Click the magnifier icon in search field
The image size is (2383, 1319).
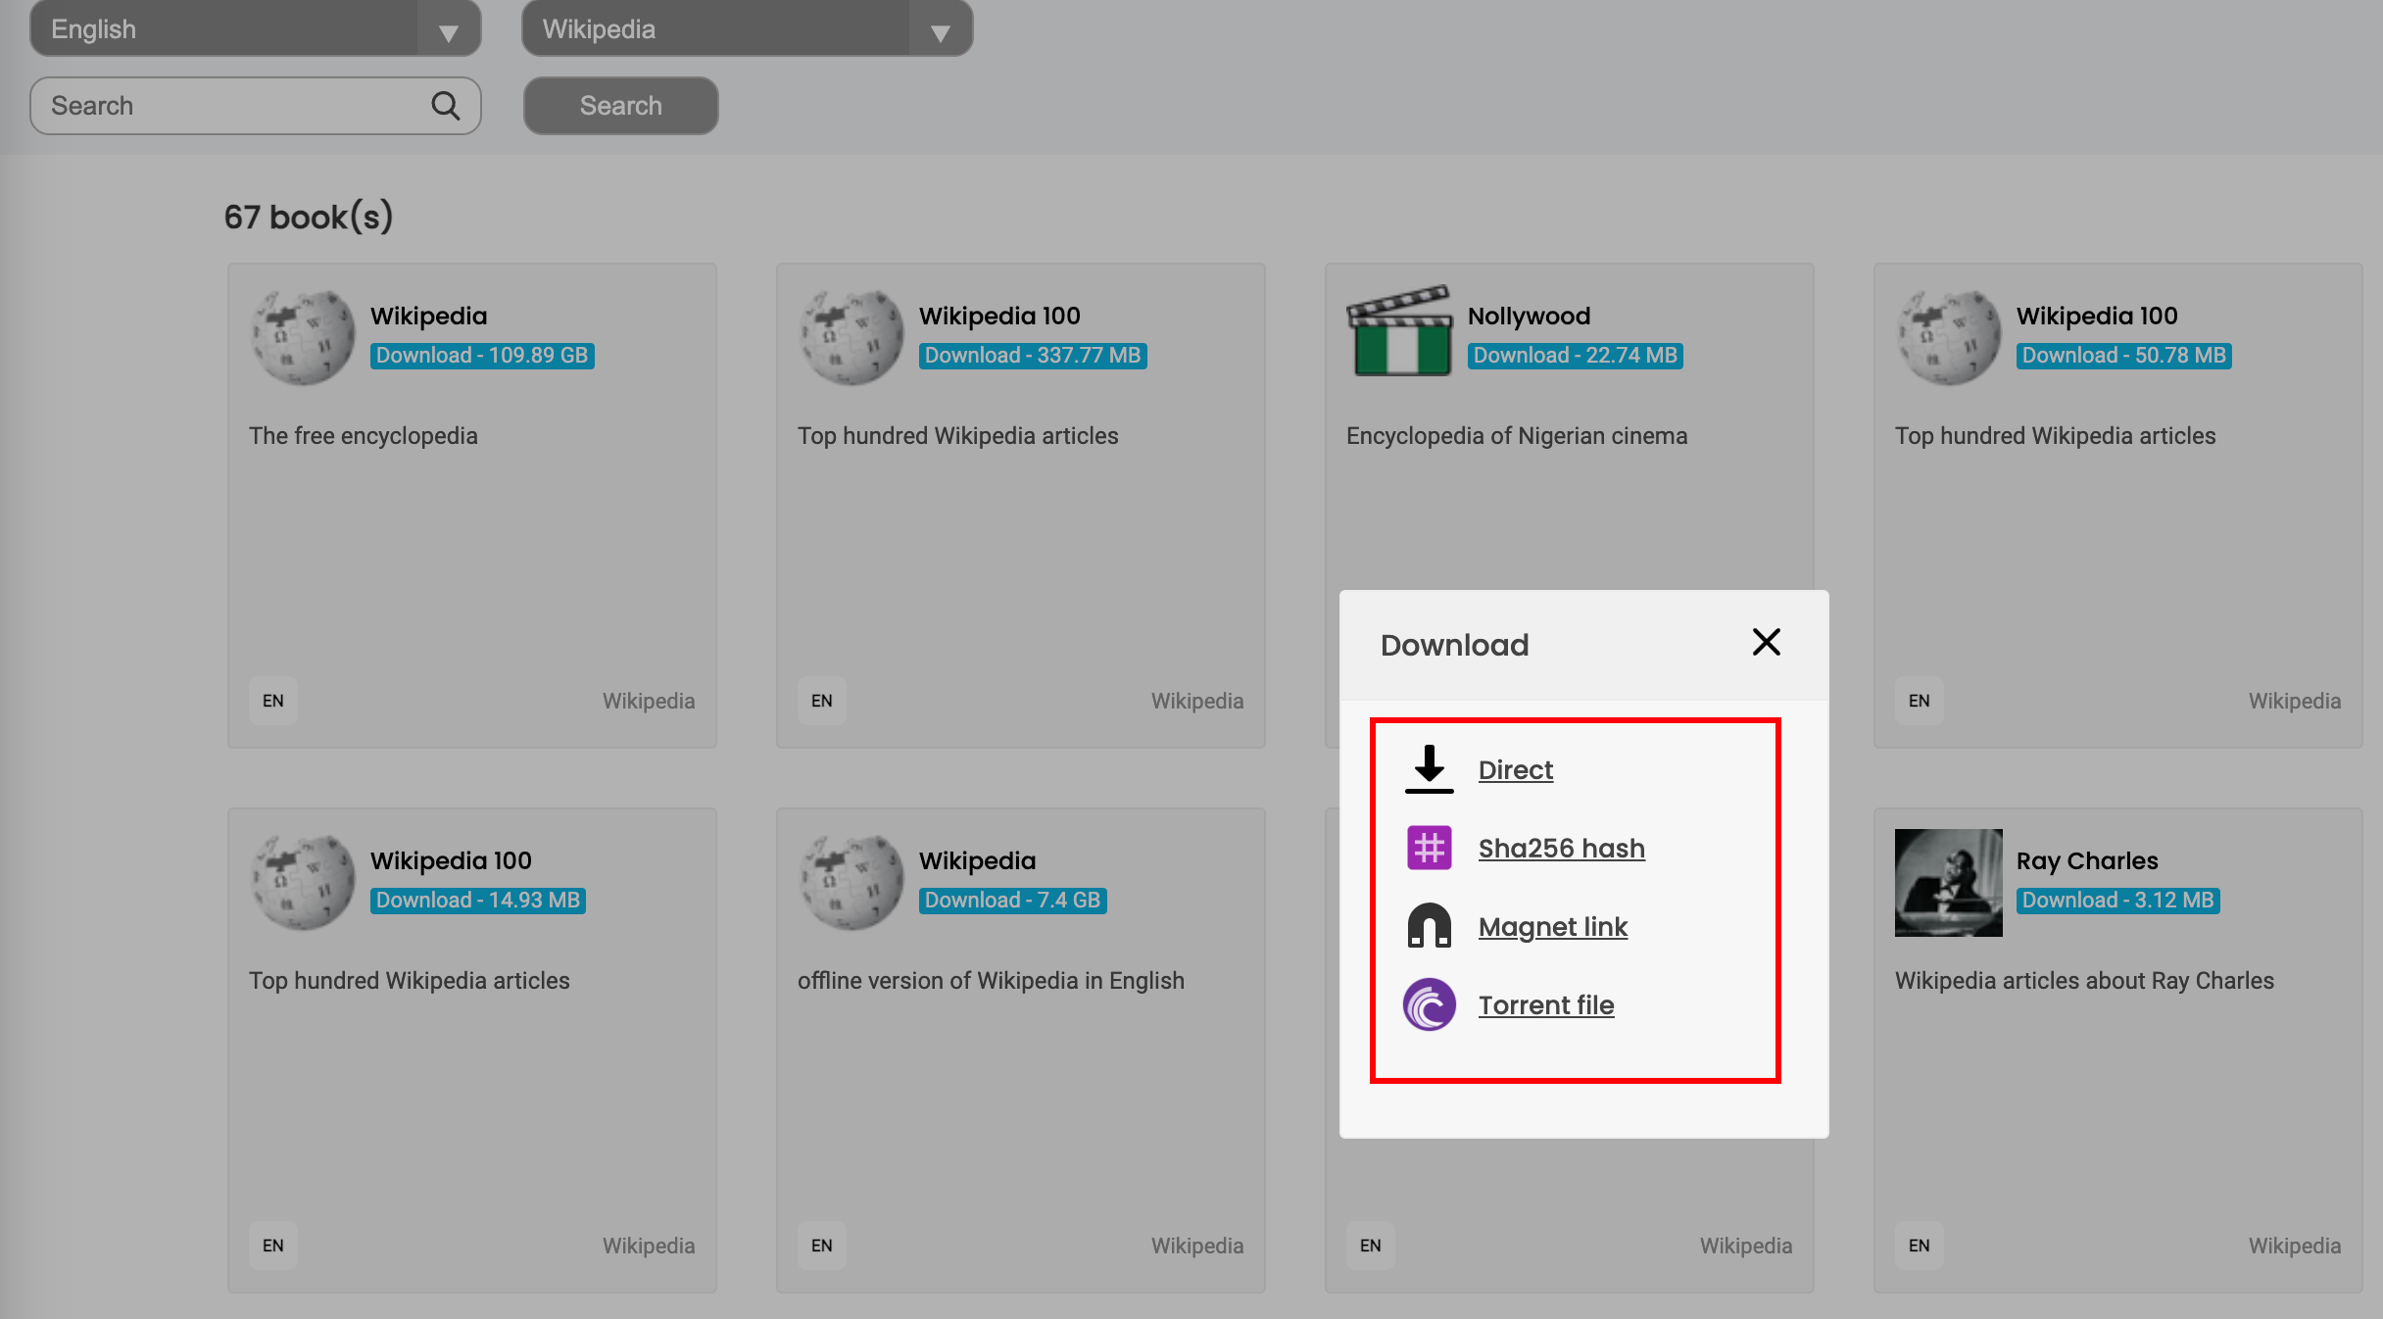tap(446, 106)
